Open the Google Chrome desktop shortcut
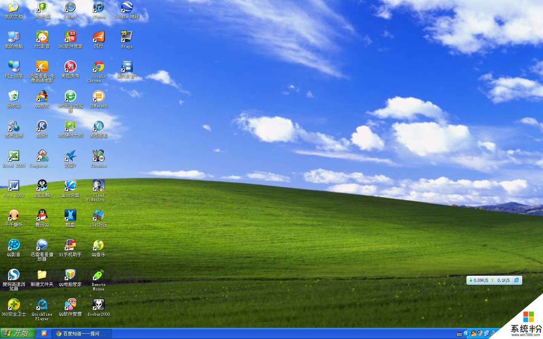Viewport: 543px width, 339px height. click(98, 67)
